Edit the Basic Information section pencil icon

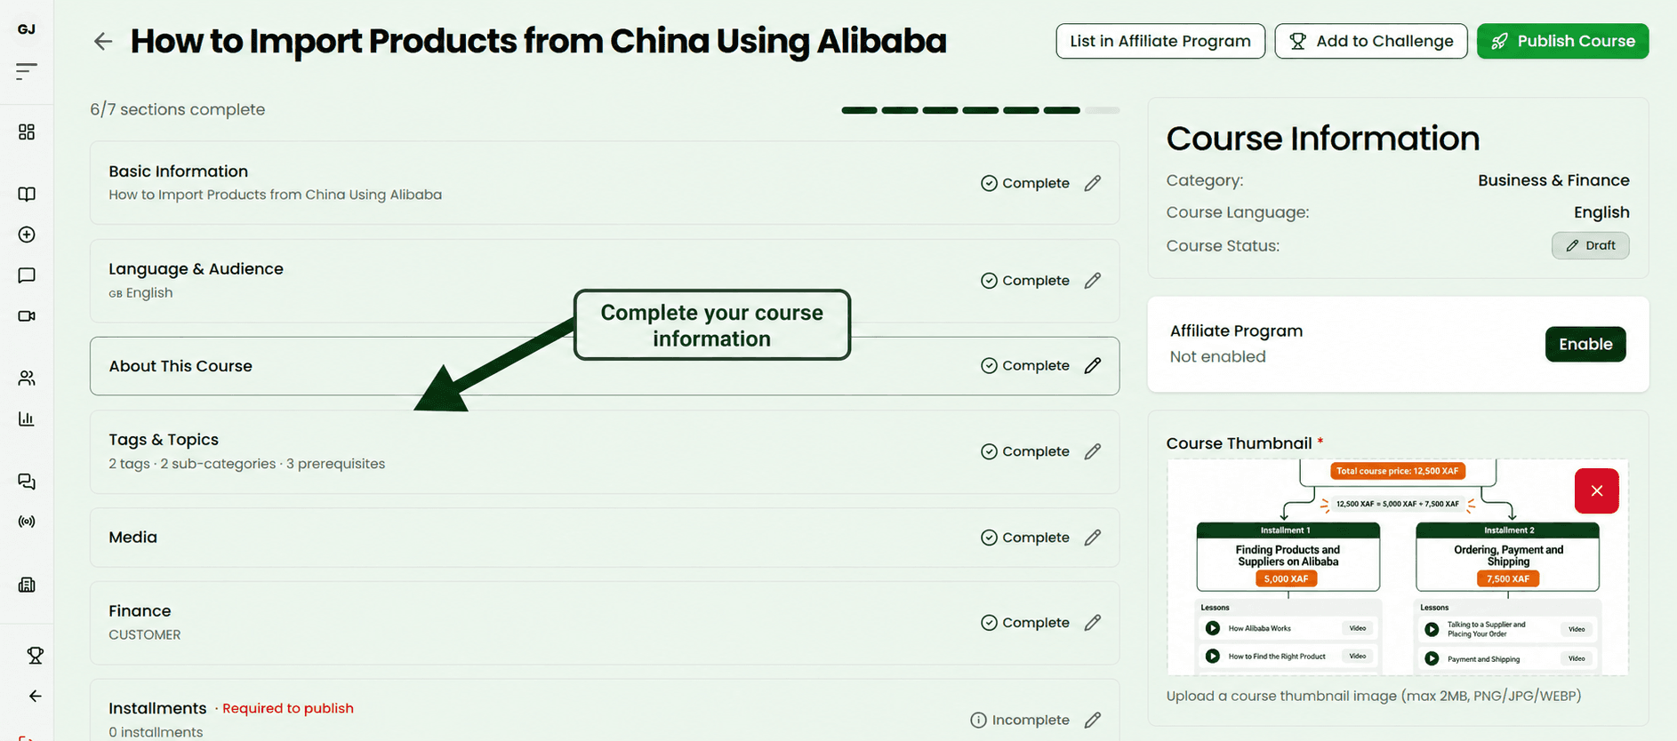click(1093, 183)
